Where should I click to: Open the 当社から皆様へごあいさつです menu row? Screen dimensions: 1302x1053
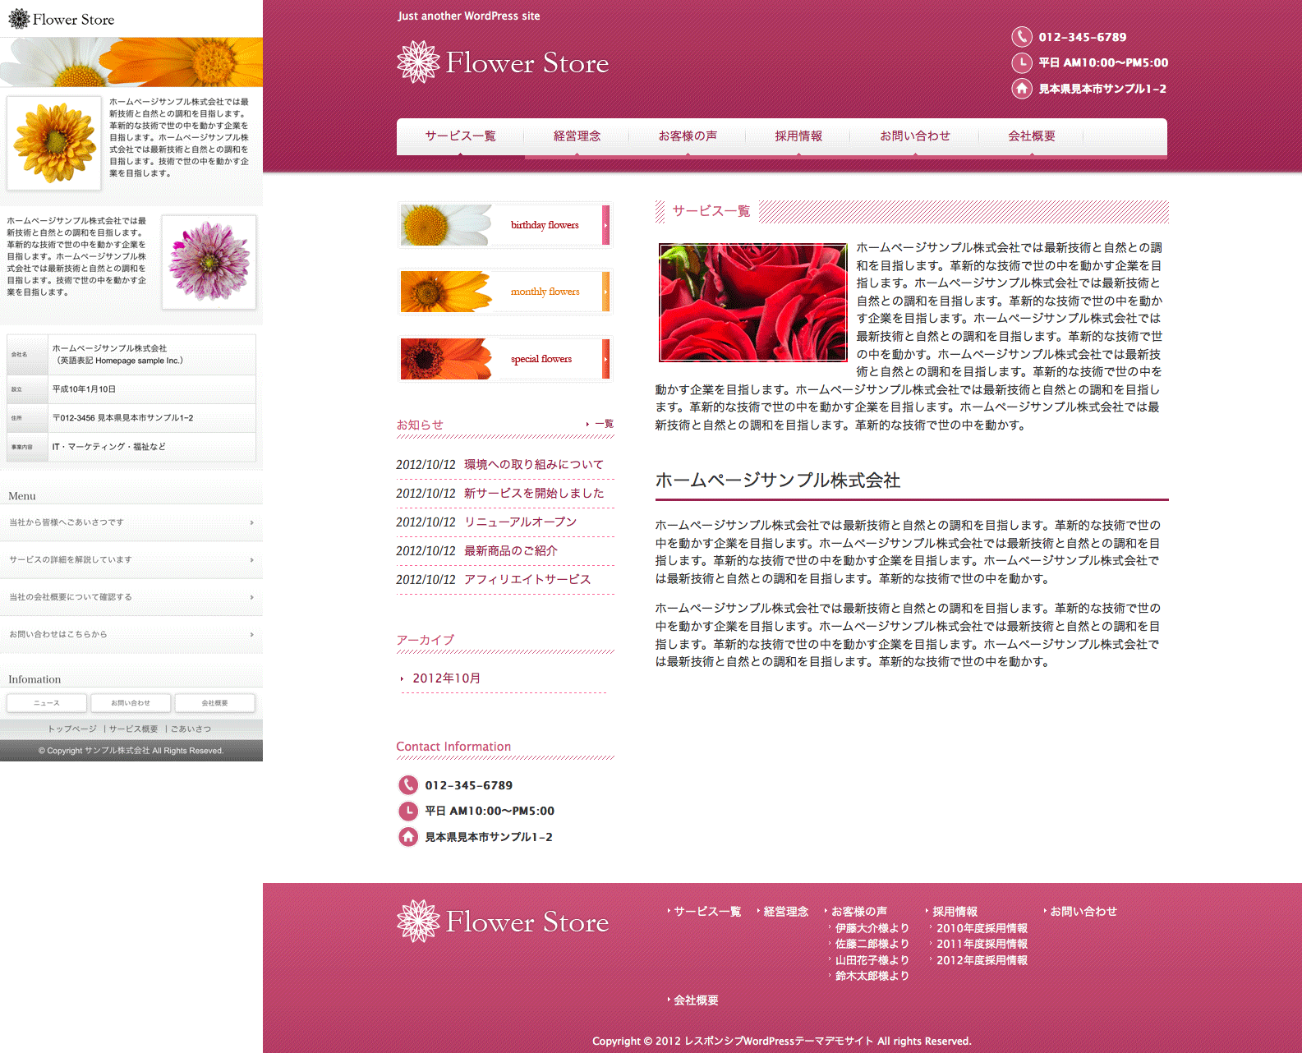pyautogui.click(x=131, y=522)
